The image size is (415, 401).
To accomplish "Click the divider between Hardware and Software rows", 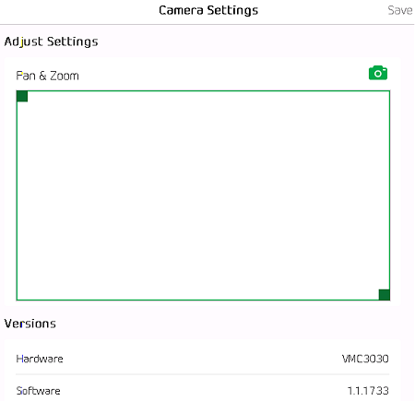I will point(203,374).
